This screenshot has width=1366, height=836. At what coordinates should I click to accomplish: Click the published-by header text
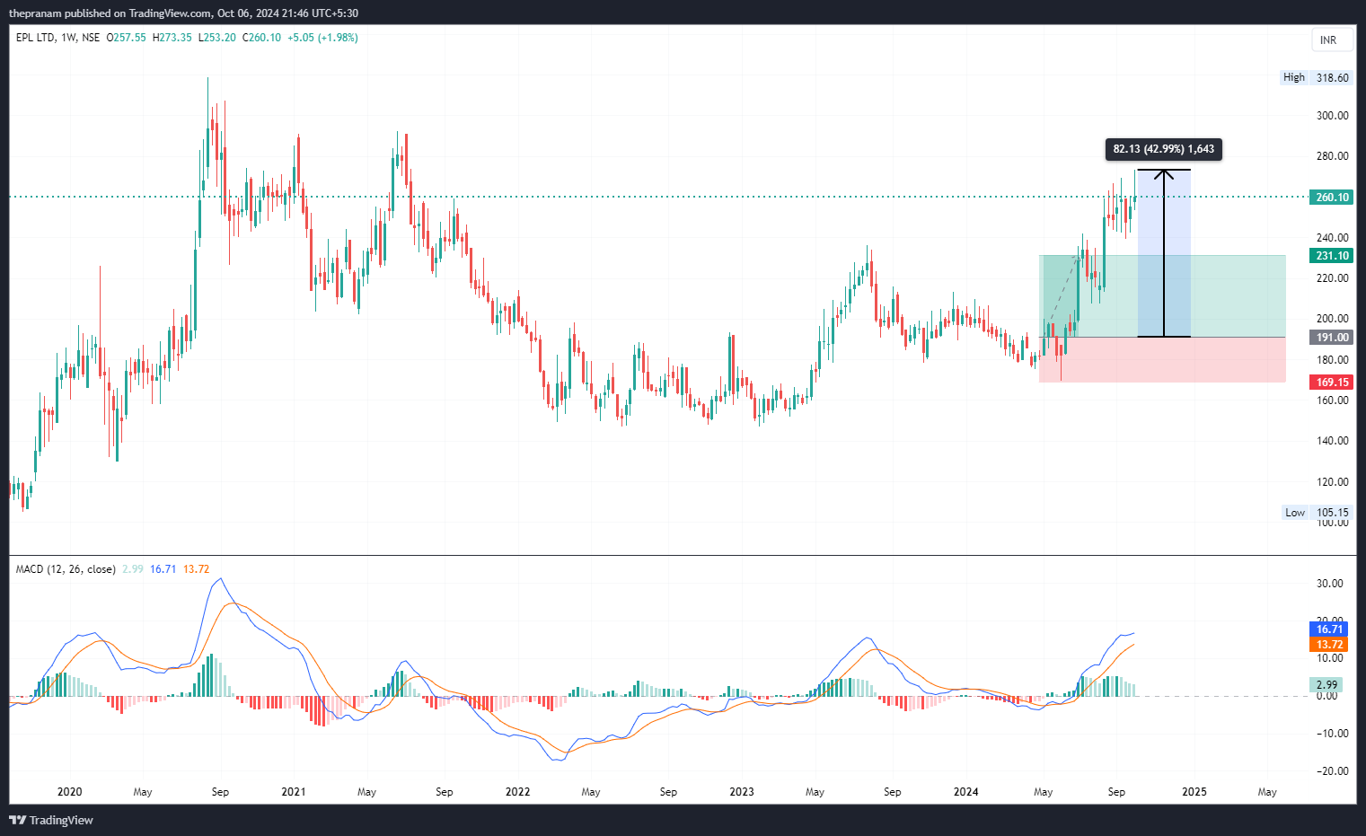click(x=184, y=13)
